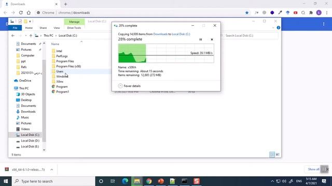332x186 pixels.
Task: Click the Search Local Disk (C:) box
Action: coord(249,36)
